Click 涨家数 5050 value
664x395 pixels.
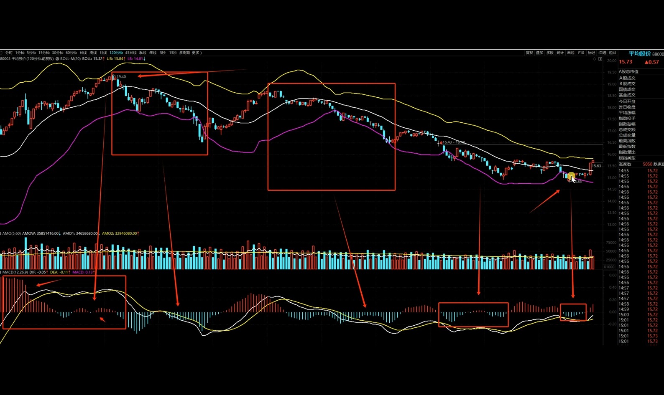[647, 164]
